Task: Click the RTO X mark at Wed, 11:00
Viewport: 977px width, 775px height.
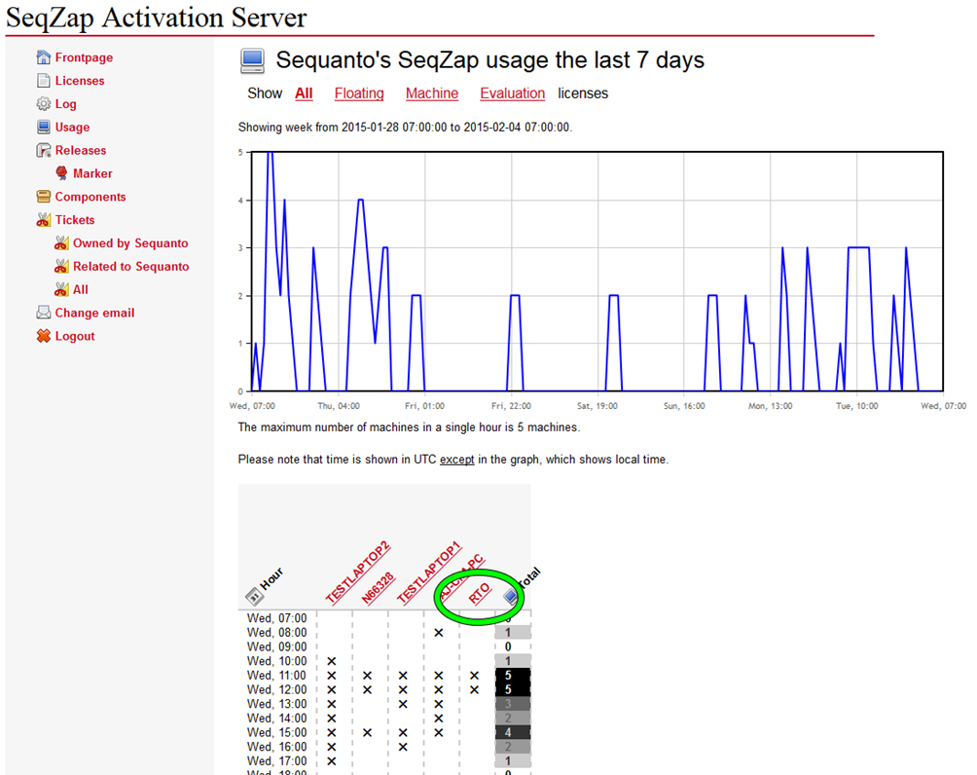Action: pos(475,676)
